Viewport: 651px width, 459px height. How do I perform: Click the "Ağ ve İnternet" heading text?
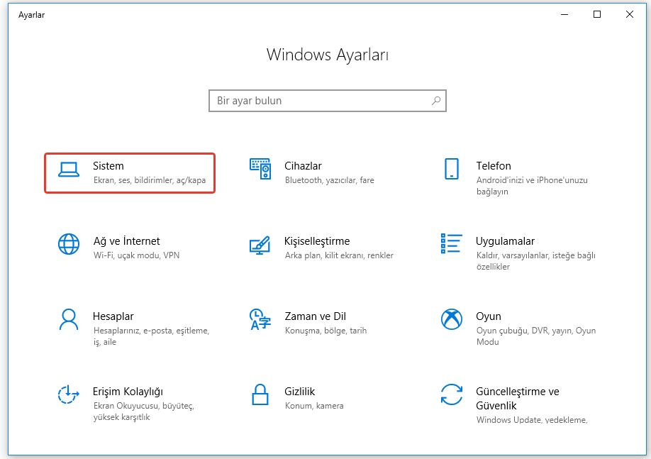pos(127,241)
